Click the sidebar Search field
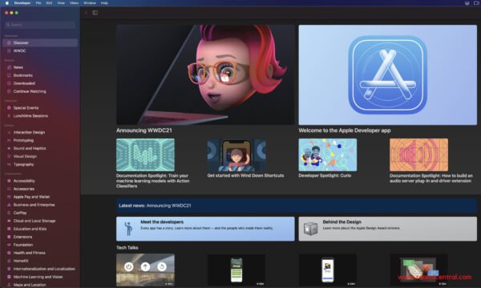This screenshot has width=481, height=288. [x=40, y=25]
